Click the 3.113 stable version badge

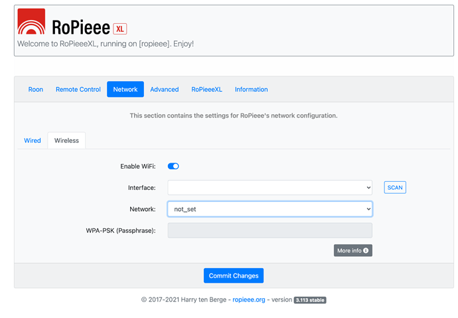310,300
